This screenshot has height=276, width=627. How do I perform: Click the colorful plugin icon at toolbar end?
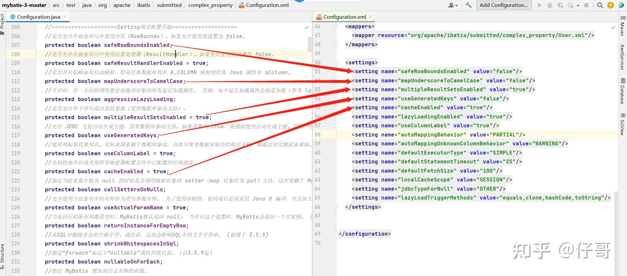pos(621,5)
